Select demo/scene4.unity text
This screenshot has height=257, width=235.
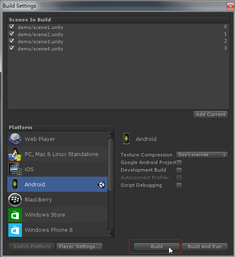click(x=40, y=49)
